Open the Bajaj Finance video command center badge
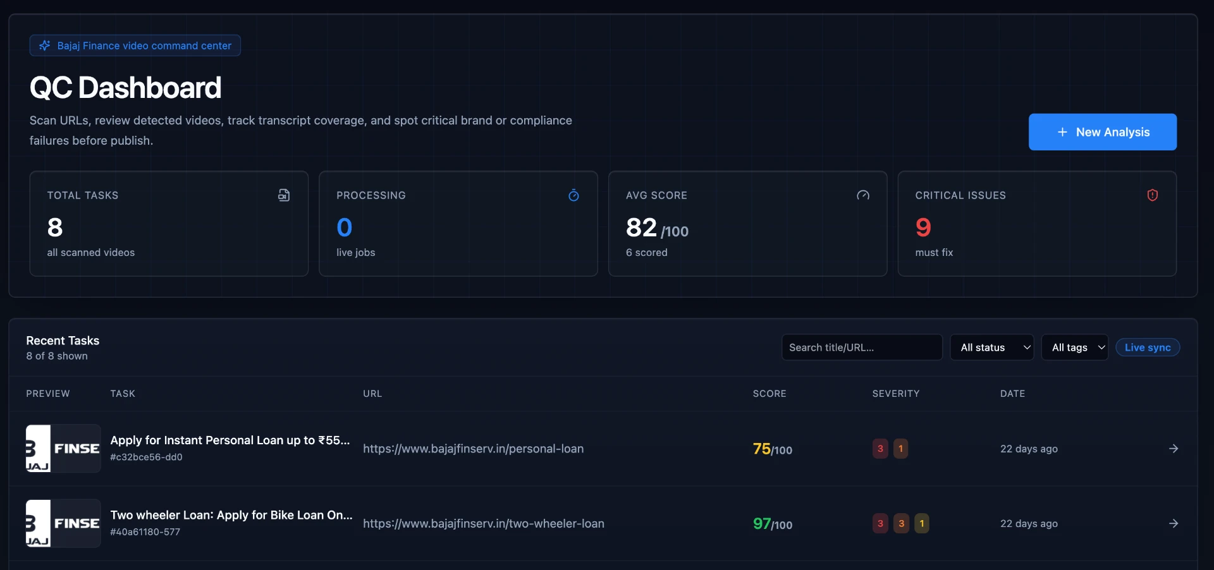This screenshot has width=1214, height=570. click(135, 45)
